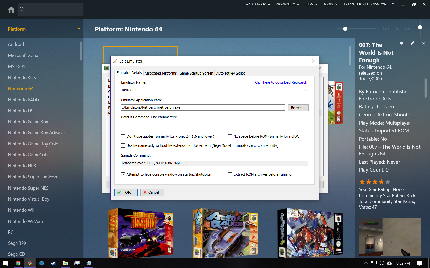The width and height of the screenshot is (430, 268).
Task: Open LaunchBox from the taskbar
Action: pos(30,263)
